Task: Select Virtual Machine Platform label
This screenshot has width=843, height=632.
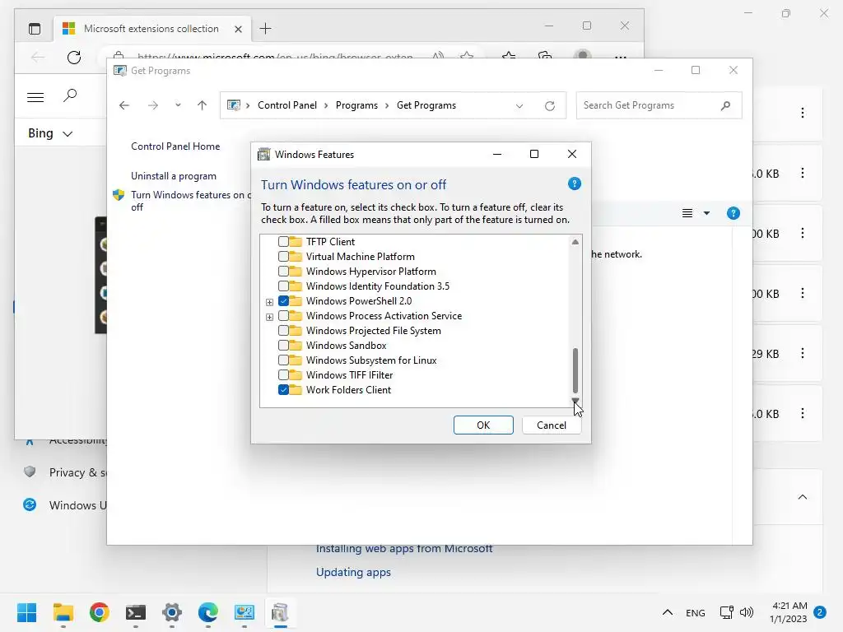Action: coord(361,257)
